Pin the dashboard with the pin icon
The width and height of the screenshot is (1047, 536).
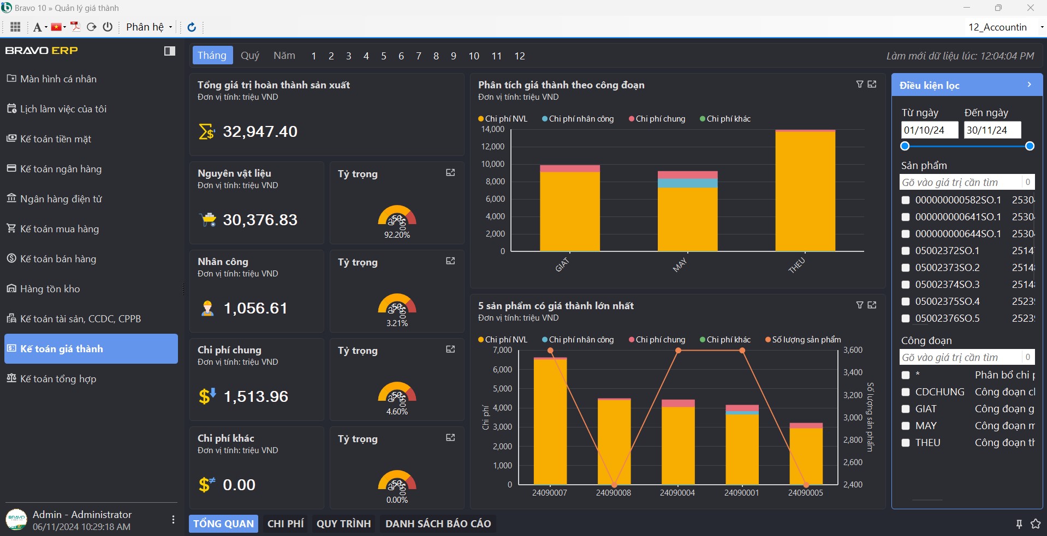click(x=1019, y=524)
